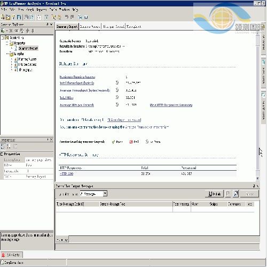
Task: Open the File menu
Action: (4, 9)
